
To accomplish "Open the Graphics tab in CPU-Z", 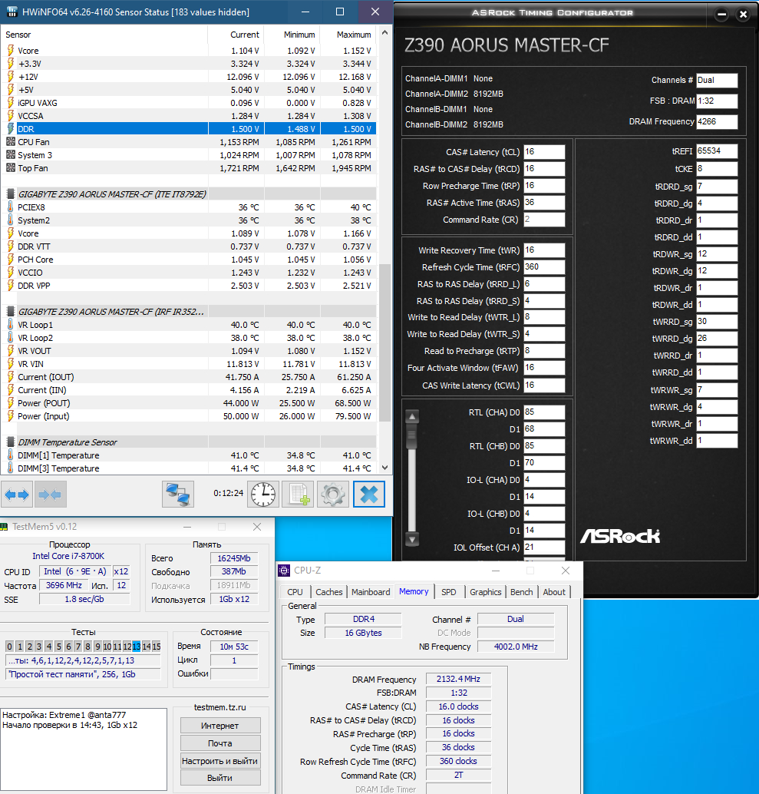I will tap(485, 592).
